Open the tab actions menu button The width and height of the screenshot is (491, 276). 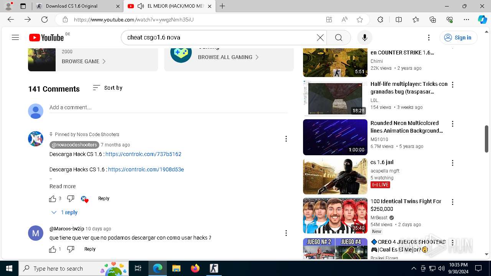pos(23,6)
